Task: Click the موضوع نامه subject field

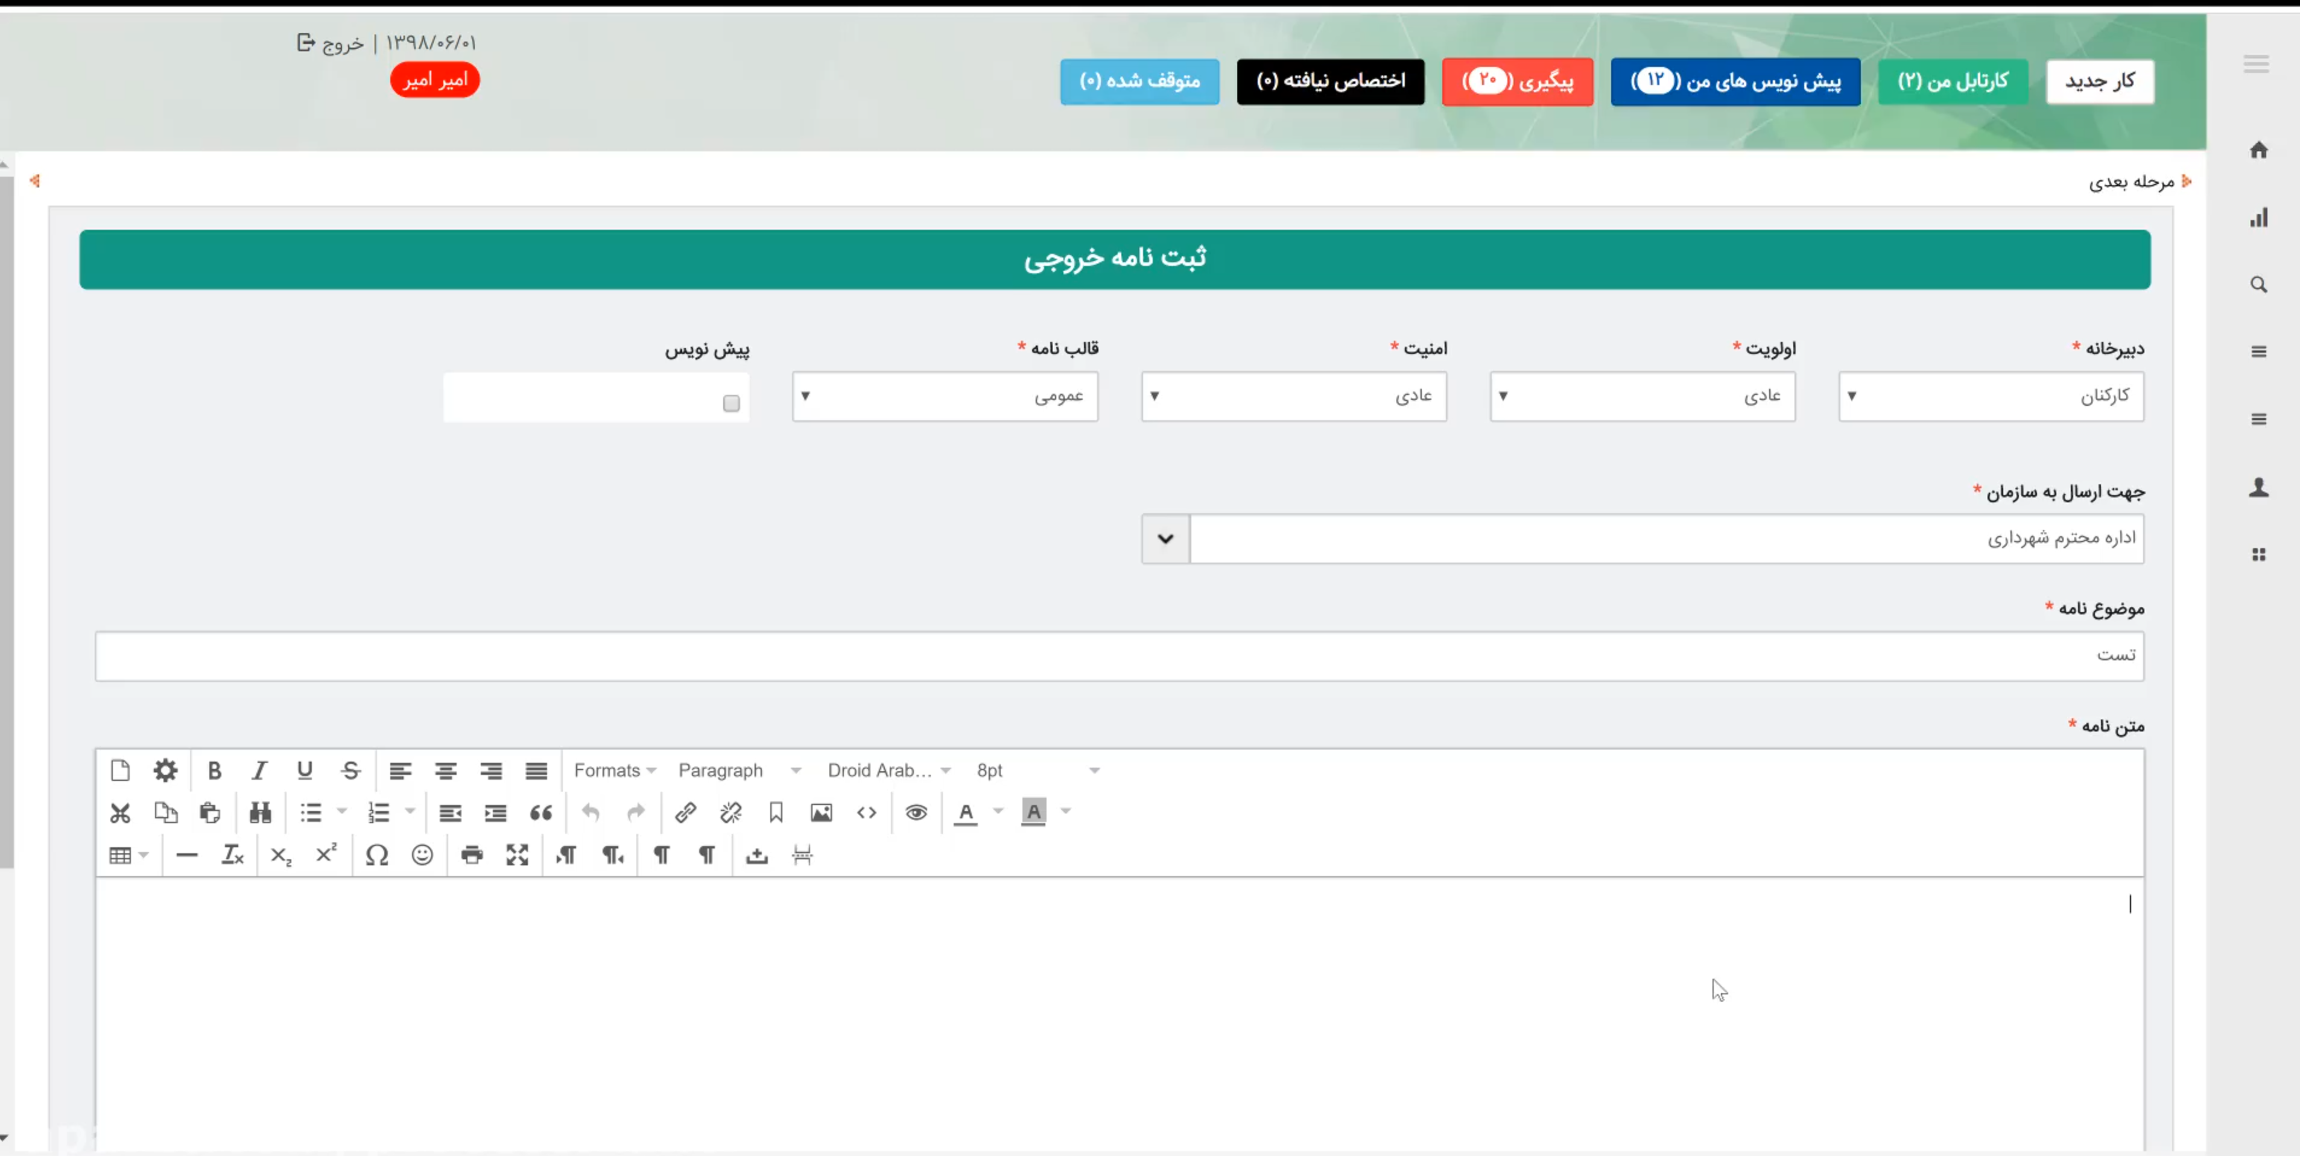Action: [x=1120, y=656]
